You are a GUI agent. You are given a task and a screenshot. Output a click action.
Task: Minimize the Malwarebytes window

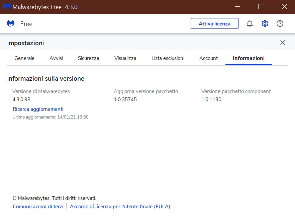tap(237, 7)
